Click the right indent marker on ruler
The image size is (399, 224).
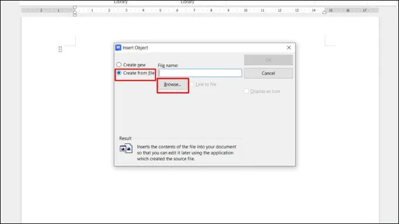coord(324,12)
